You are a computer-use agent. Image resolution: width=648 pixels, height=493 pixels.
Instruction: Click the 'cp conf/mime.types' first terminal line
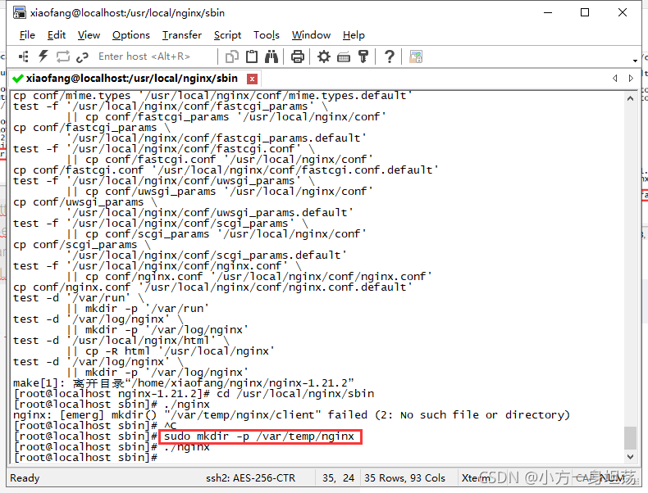click(x=212, y=96)
